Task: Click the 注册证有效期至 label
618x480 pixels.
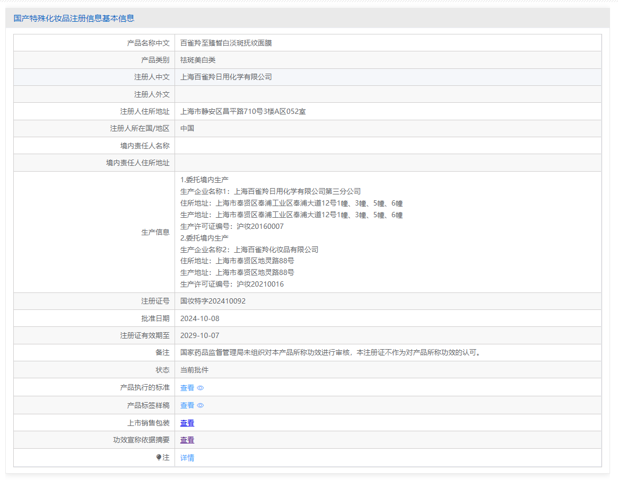Action: (x=145, y=335)
